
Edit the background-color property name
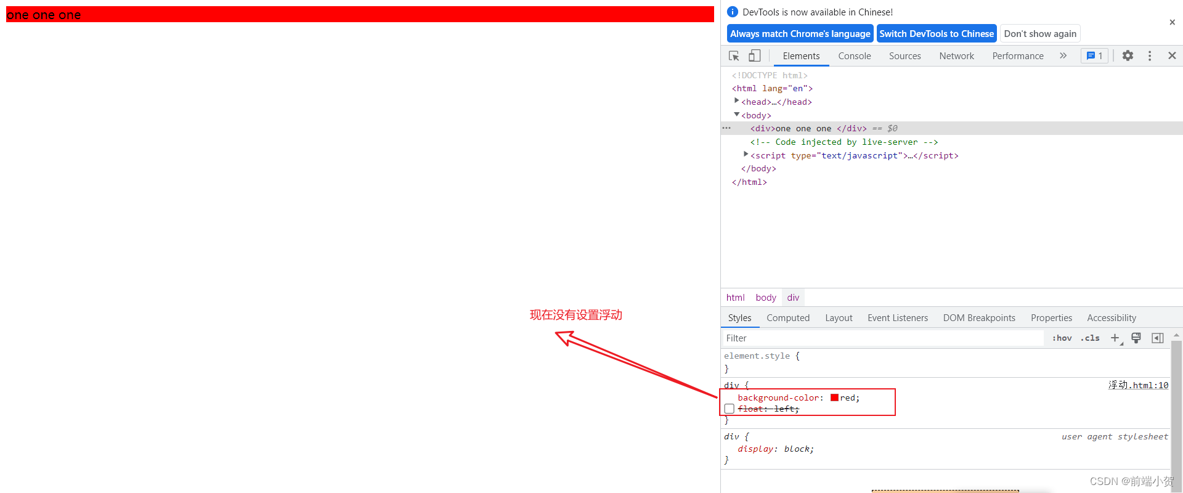point(778,397)
